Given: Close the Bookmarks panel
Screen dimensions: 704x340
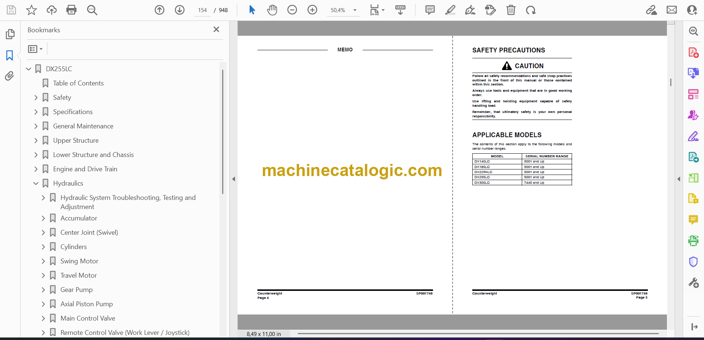Looking at the screenshot, I should point(216,29).
